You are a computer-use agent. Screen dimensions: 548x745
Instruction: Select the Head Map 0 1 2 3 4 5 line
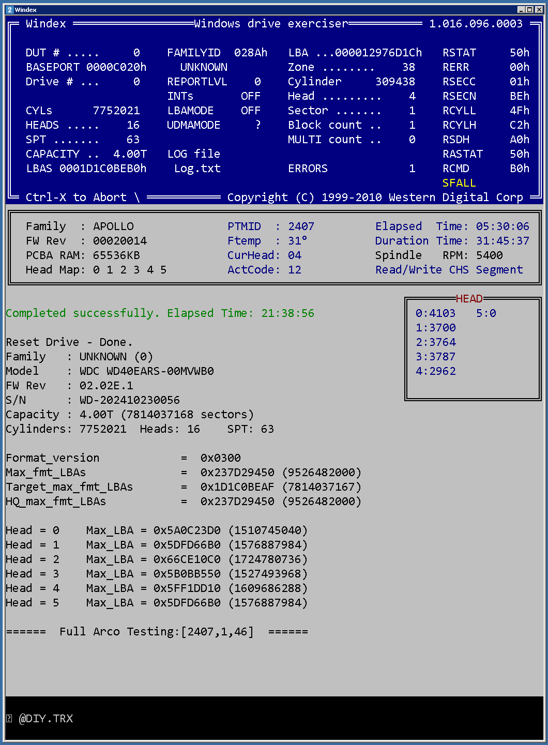[96, 270]
